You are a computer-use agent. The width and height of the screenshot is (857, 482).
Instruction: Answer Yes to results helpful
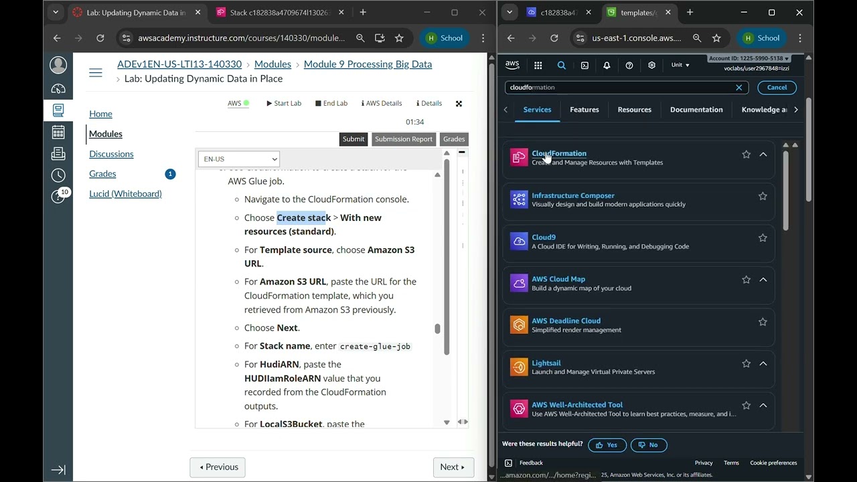607,445
